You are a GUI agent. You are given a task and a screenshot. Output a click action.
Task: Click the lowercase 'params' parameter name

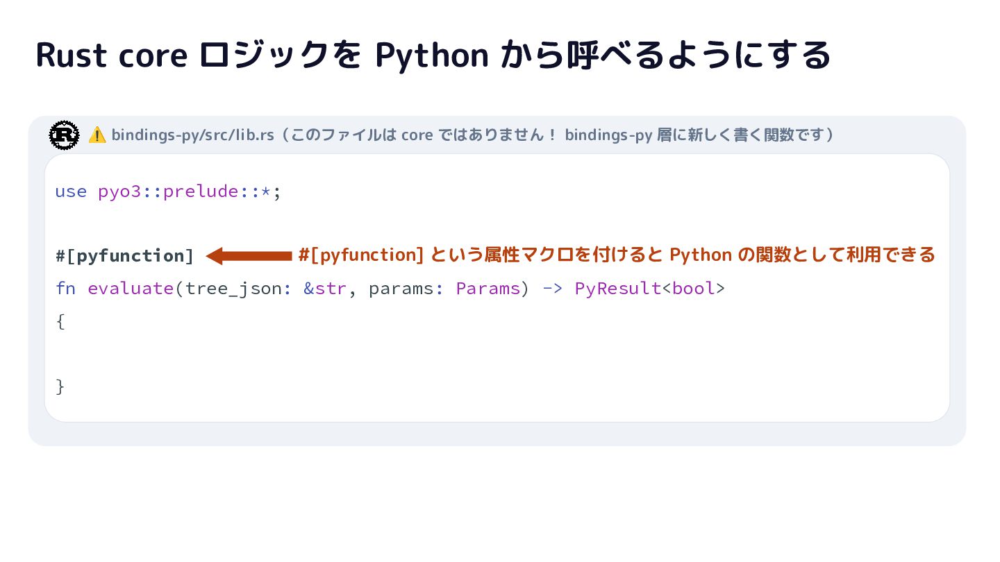click(x=401, y=289)
